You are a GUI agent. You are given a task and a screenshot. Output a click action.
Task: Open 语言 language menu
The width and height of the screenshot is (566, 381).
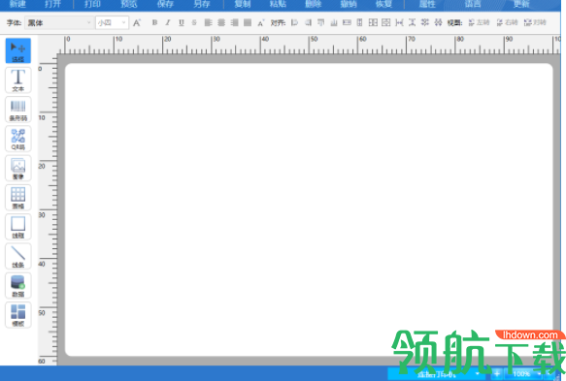(x=473, y=4)
